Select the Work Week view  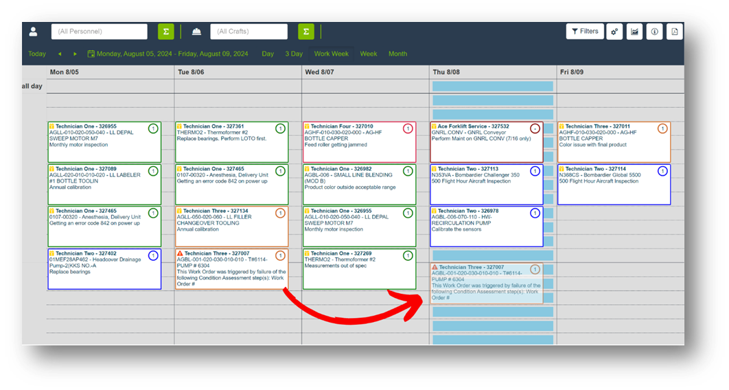click(x=331, y=54)
